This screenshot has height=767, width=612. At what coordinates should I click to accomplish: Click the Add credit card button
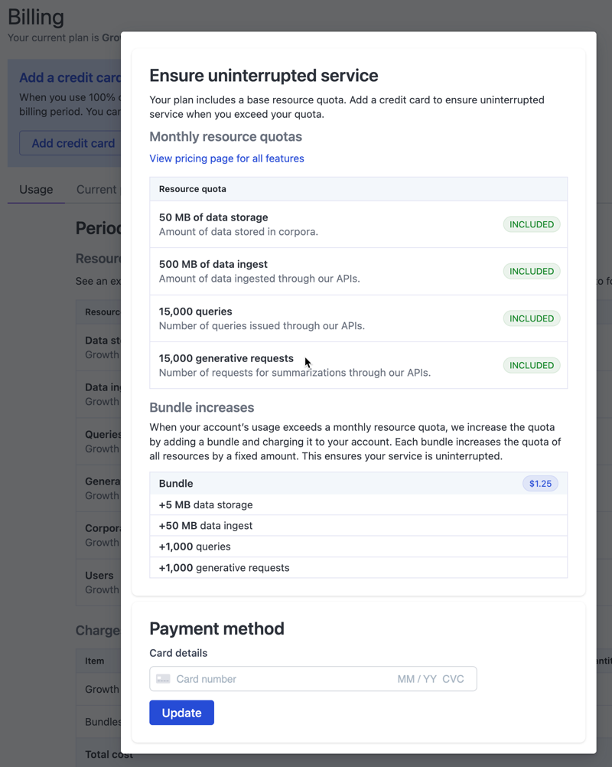click(73, 143)
